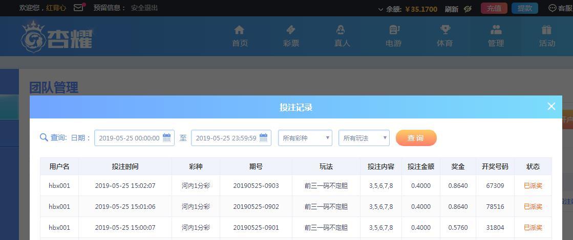Screen dimensions: 573x240
Task: Open calendar picker for end date
Action: (x=264, y=138)
